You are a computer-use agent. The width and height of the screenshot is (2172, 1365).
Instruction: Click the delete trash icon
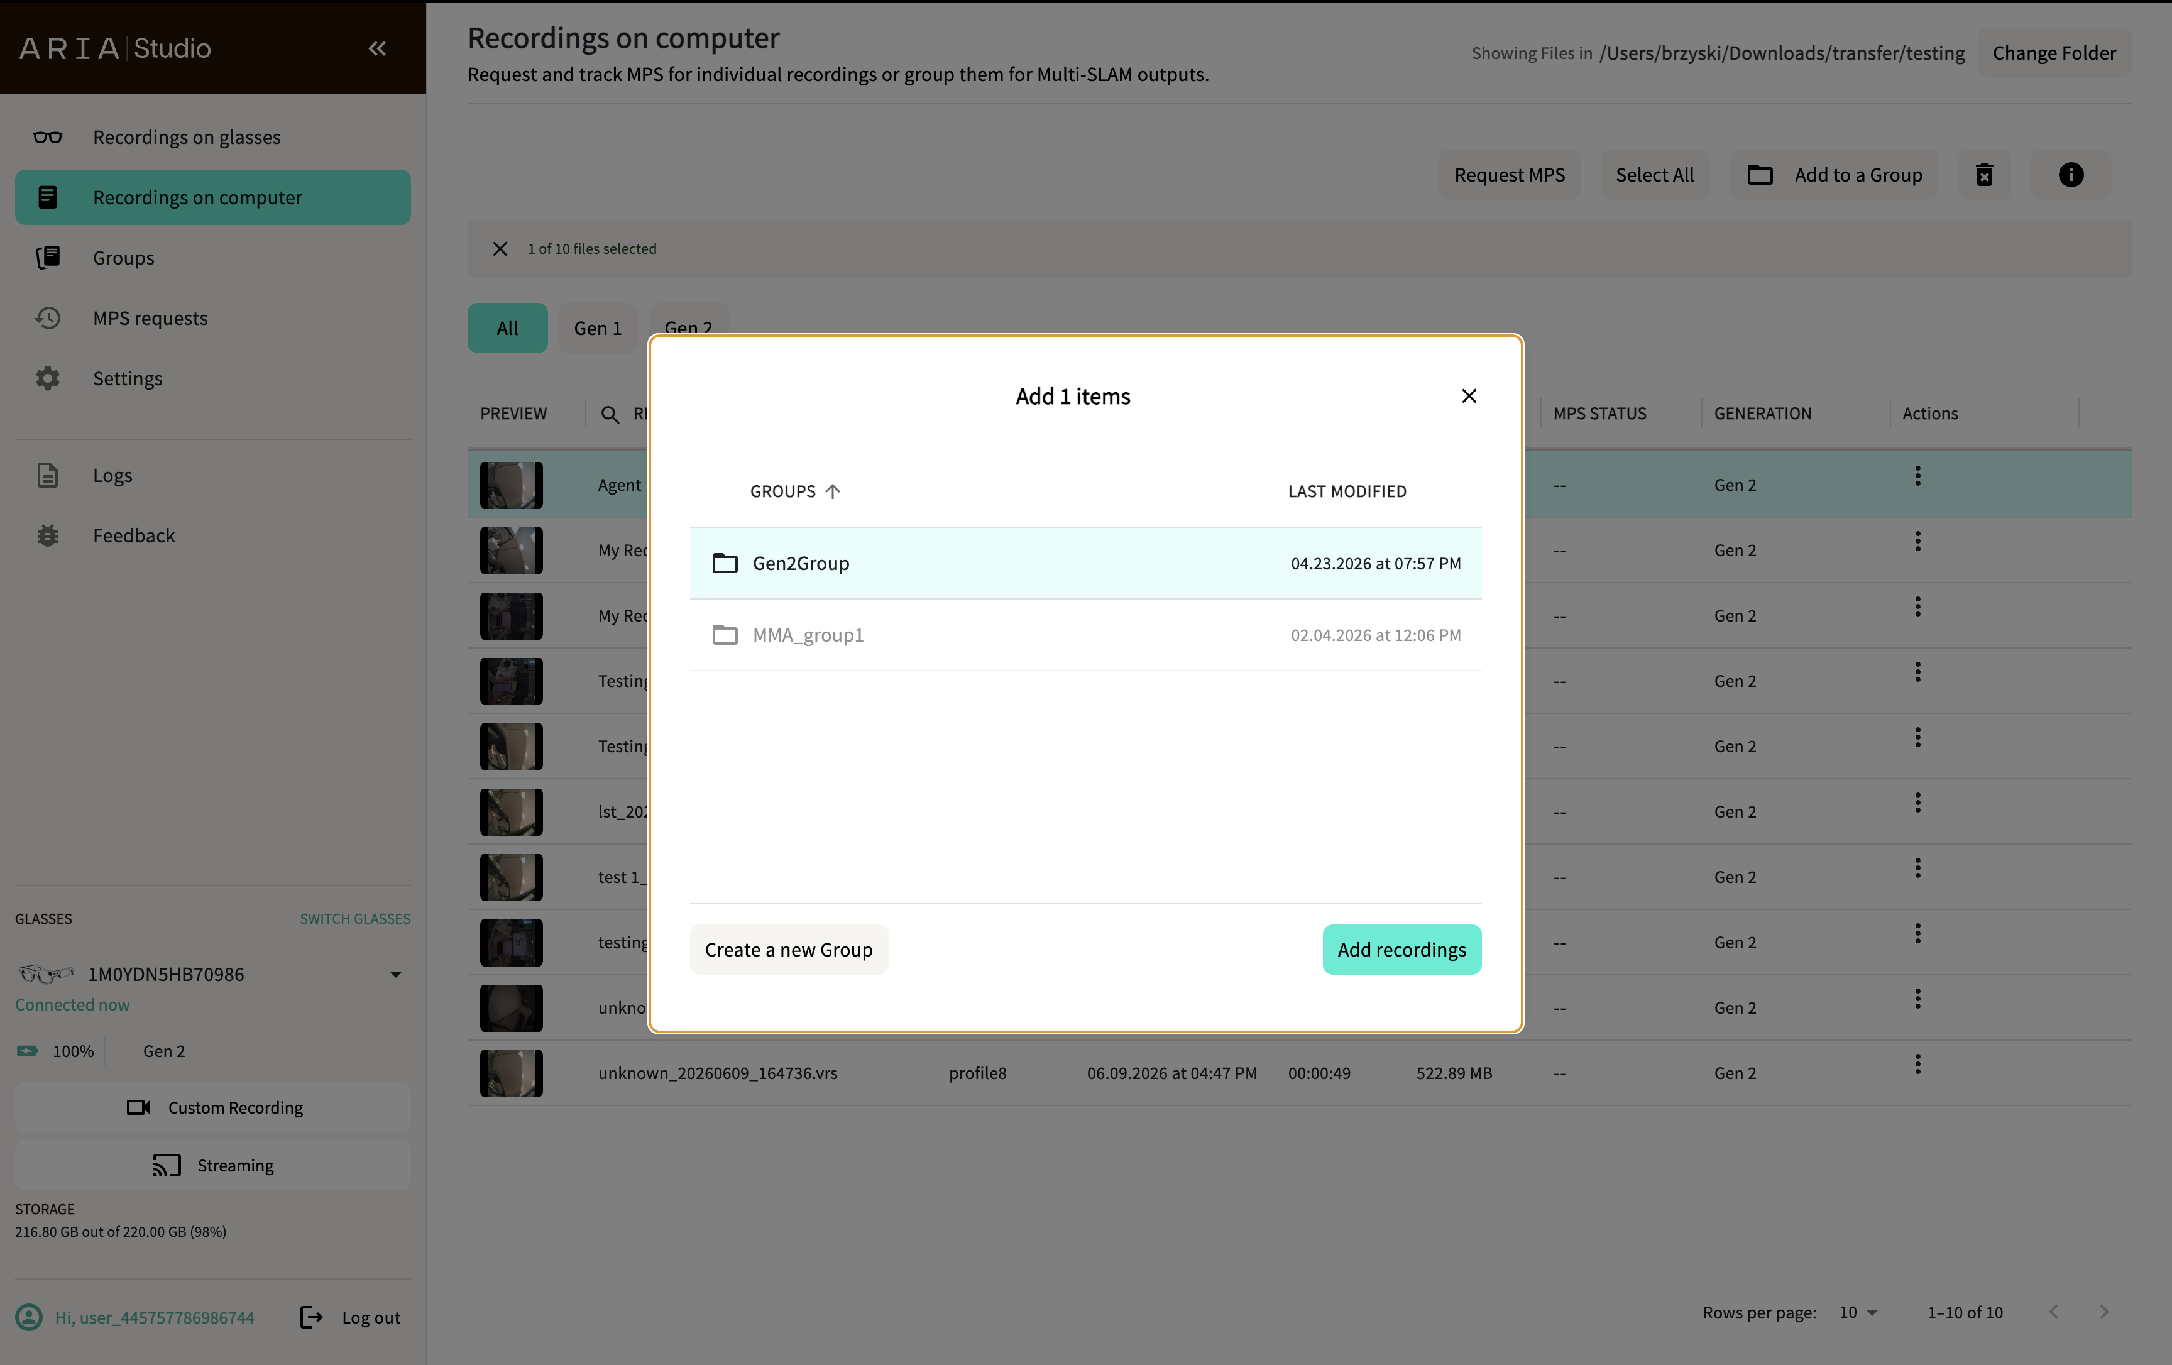1984,175
